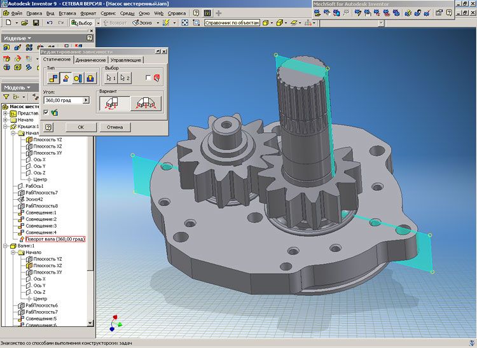The image size is (477, 348).
Task: Click the Undo arrow icon
Action: [x=49, y=23]
